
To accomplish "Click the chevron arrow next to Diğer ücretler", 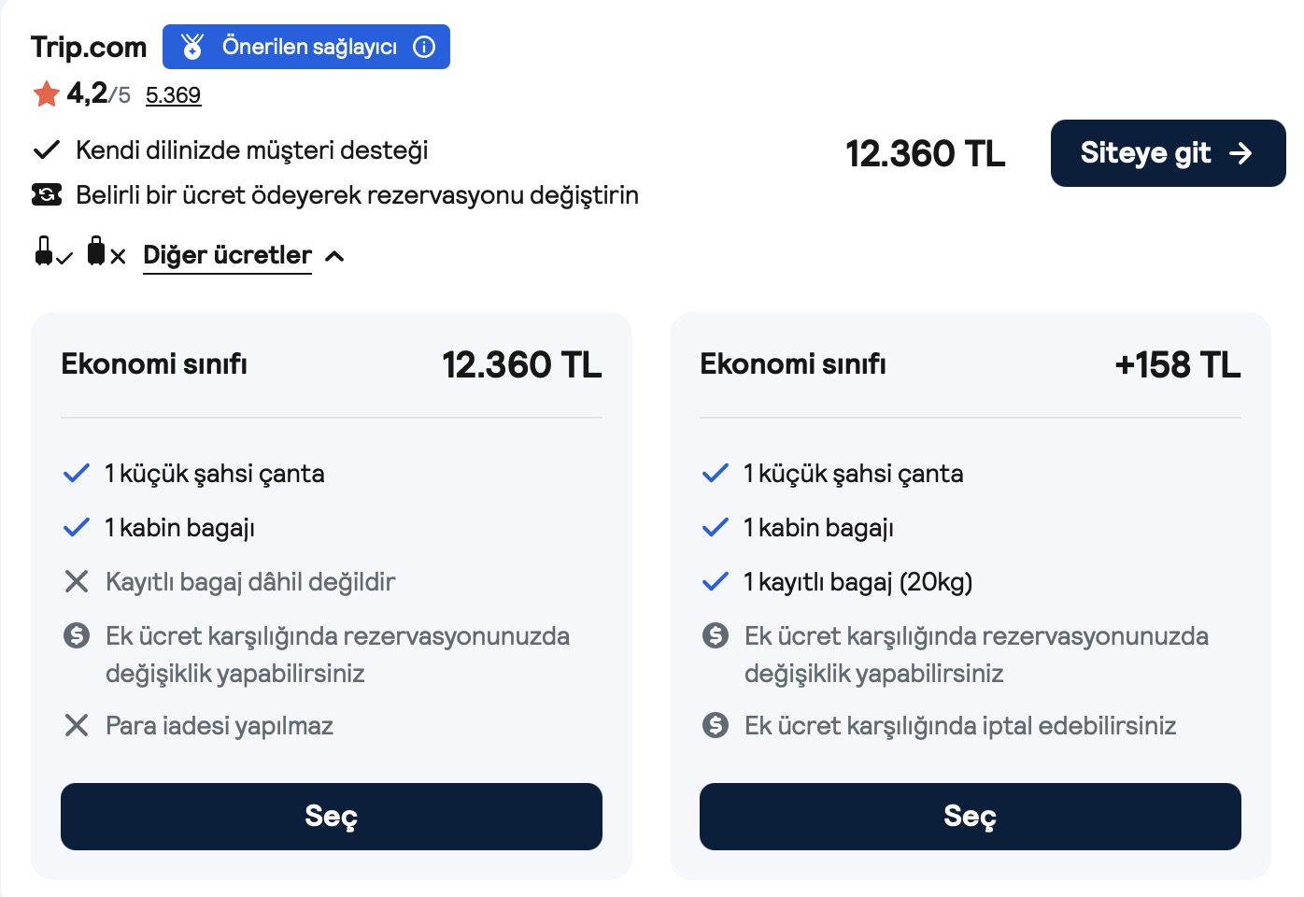I will 334,256.
